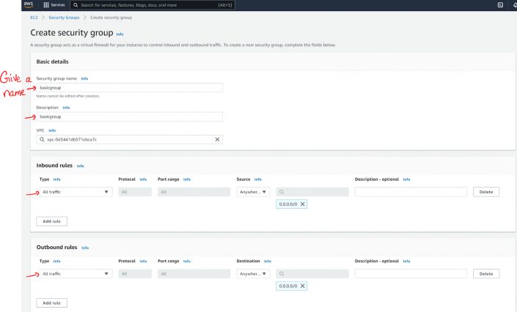Remove 0.0.0.0/0 from outbound destination
The image size is (517, 312).
click(x=303, y=286)
